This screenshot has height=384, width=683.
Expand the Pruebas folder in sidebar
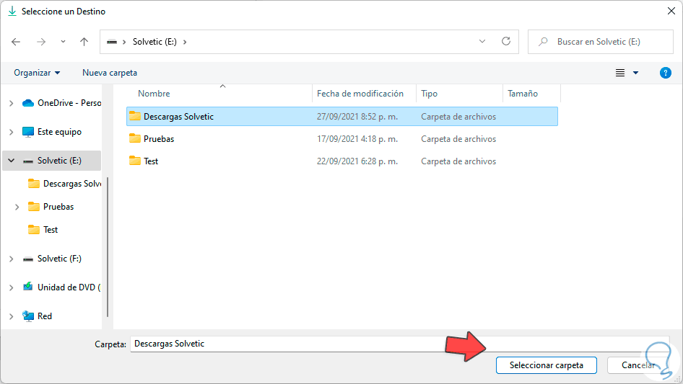(x=17, y=207)
